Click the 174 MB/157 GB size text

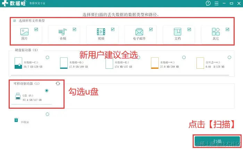click(123, 67)
